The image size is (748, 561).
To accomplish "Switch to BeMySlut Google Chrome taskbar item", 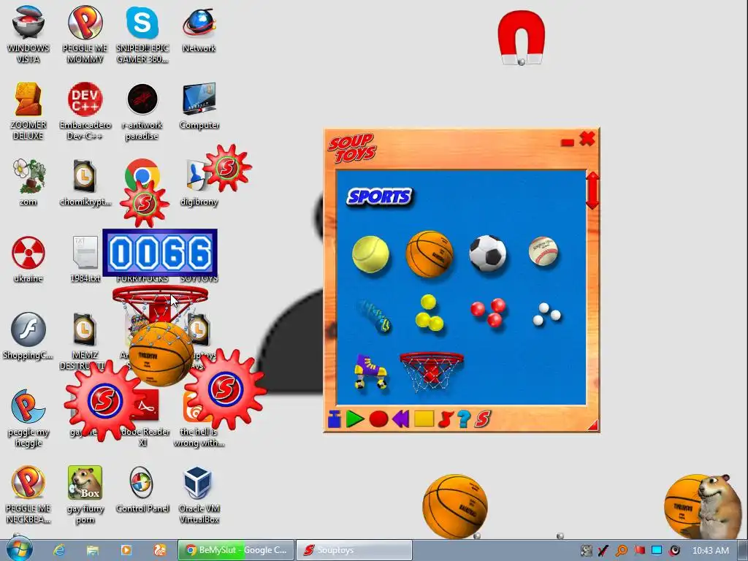I will (236, 550).
